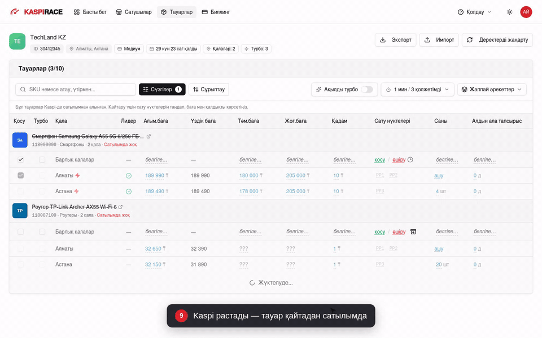The width and height of the screenshot is (542, 338).
Task: Click the turbo lightning icon beside Samsung Астана
Action: pos(76,192)
